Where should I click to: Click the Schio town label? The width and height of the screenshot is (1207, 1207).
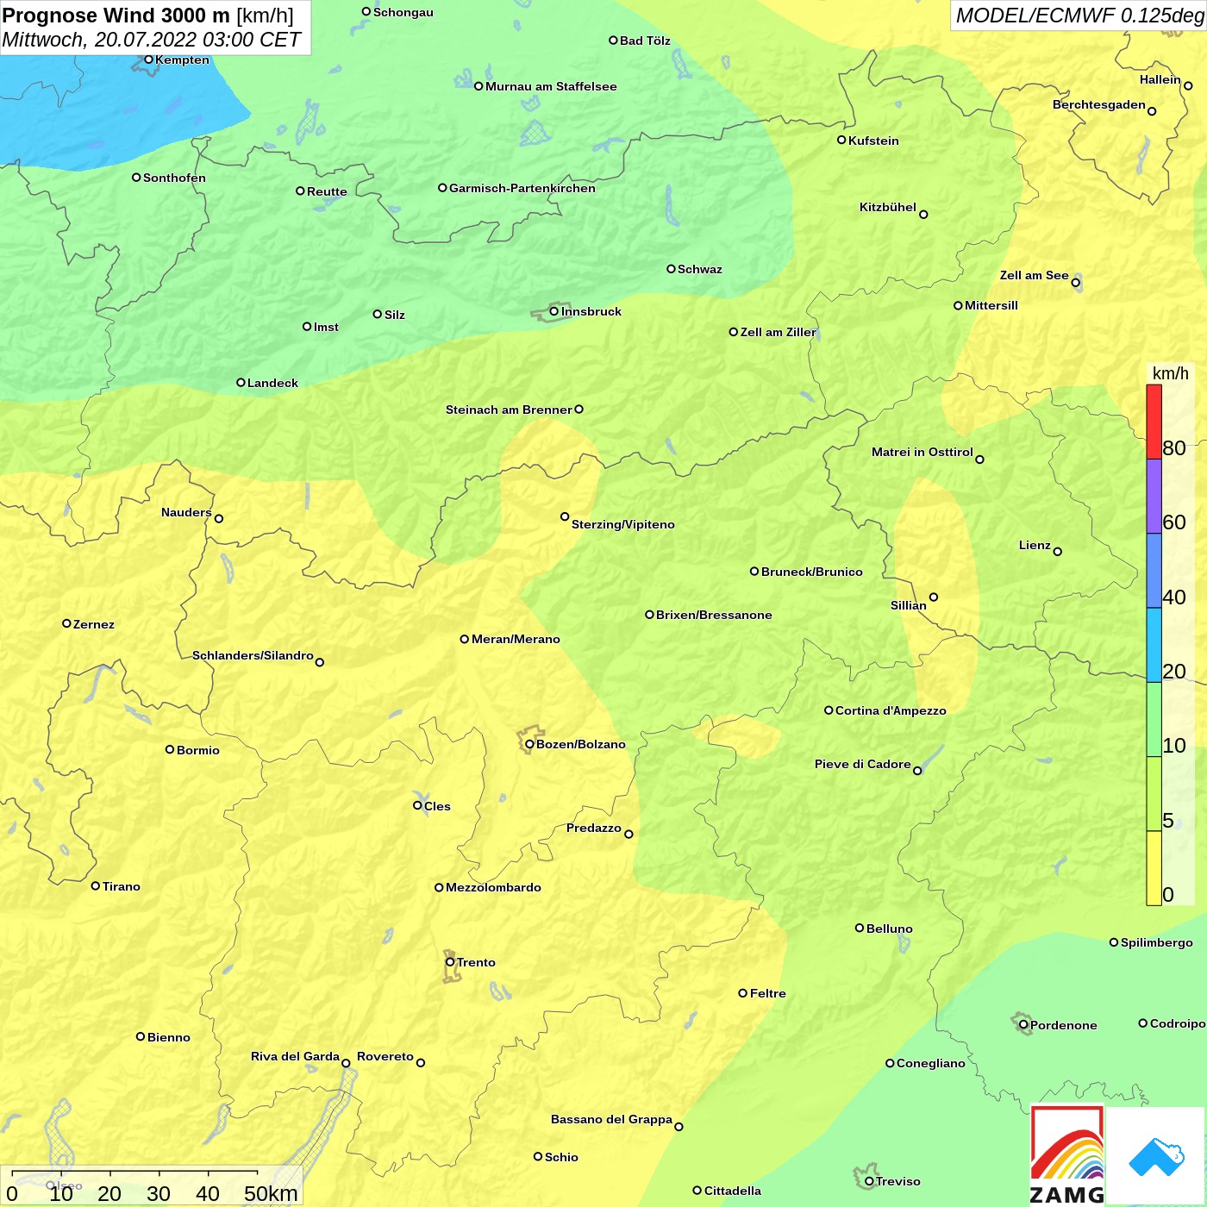coord(561,1157)
